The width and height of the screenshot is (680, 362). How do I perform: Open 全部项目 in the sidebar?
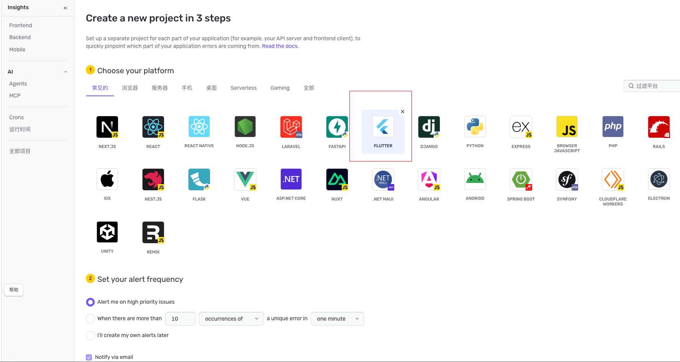pyautogui.click(x=20, y=151)
